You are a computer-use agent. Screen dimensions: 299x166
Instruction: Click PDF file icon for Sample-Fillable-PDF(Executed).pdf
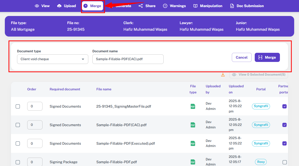click(193, 143)
